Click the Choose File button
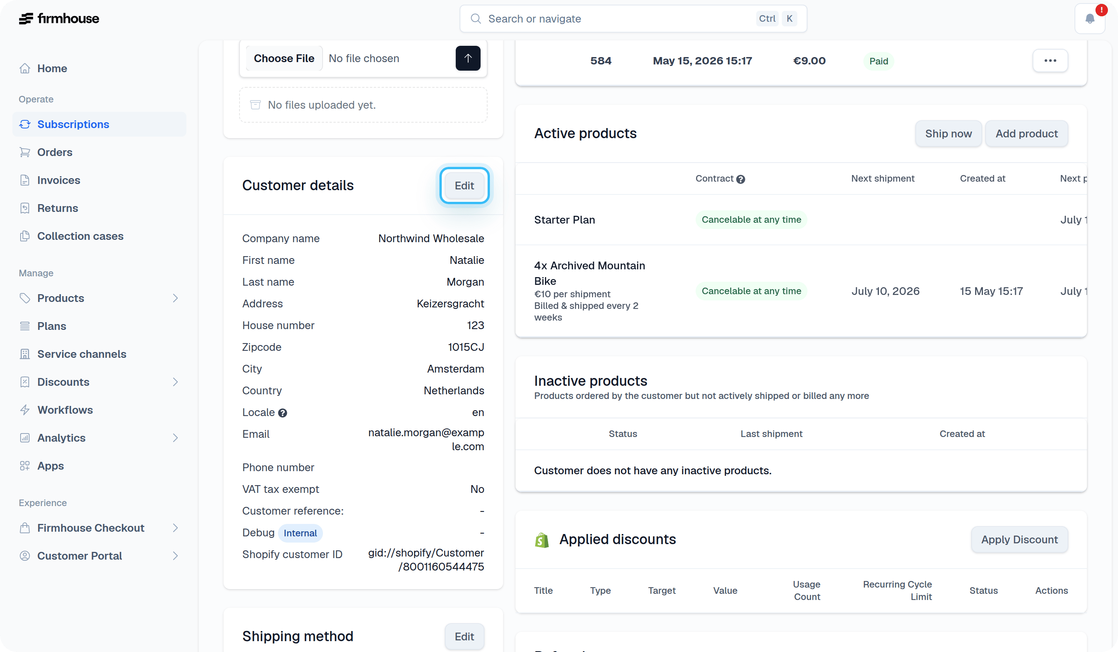Viewport: 1118px width, 652px height. [x=284, y=58]
